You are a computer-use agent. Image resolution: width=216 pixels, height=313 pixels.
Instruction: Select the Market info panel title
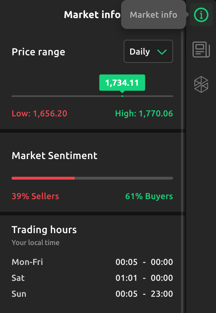(92, 15)
